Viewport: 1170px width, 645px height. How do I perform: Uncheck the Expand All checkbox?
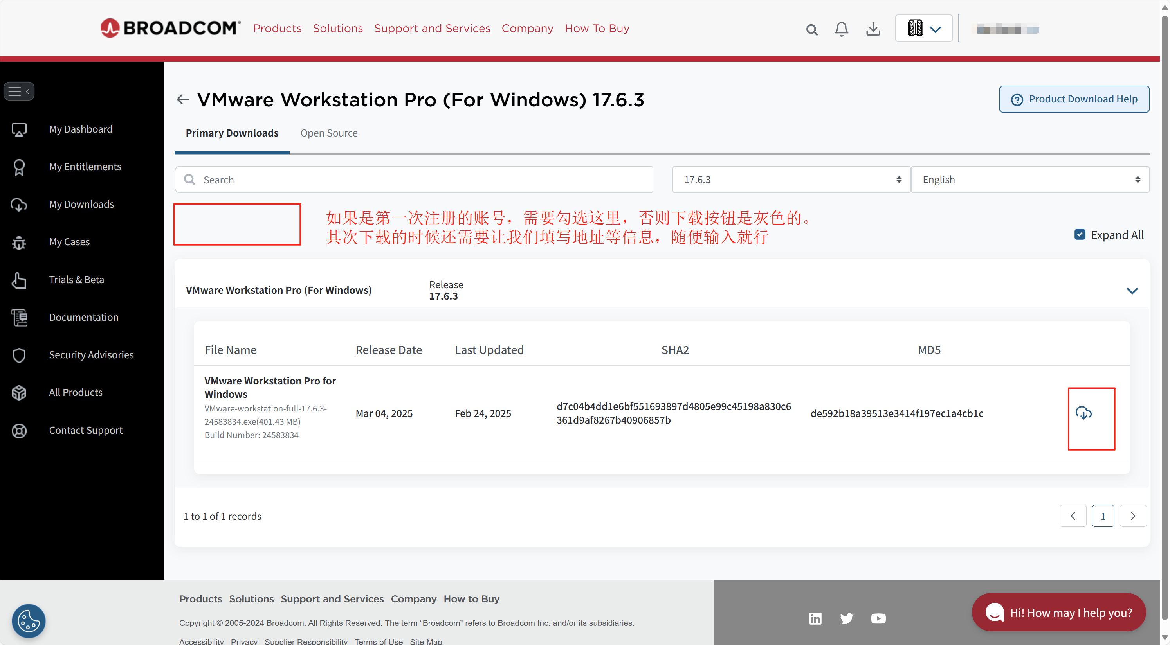click(1080, 235)
